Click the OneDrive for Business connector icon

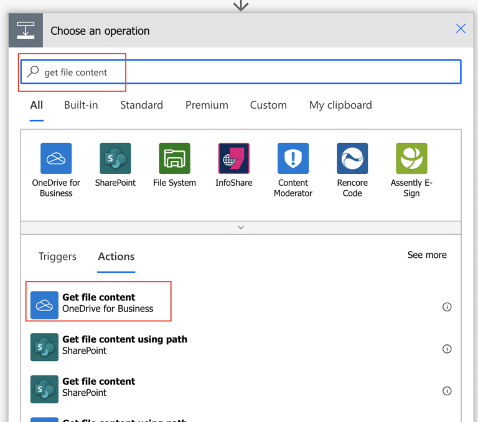tap(56, 158)
